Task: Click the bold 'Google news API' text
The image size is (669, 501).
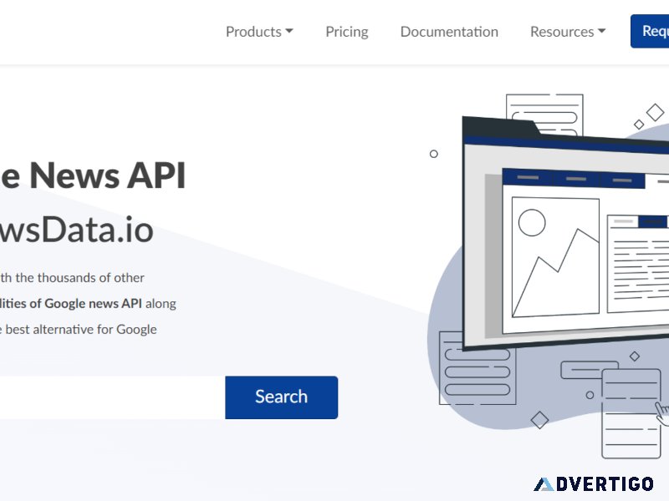Action: click(x=93, y=303)
